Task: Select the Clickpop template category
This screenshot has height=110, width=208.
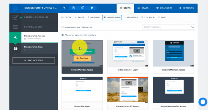Action: (148, 17)
